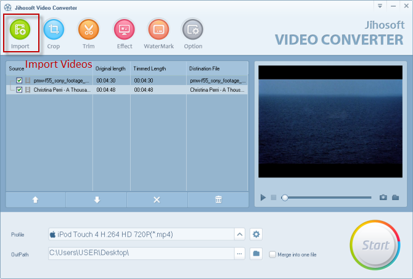Take a snapshot with camera icon
The width and height of the screenshot is (413, 279).
pos(383,197)
